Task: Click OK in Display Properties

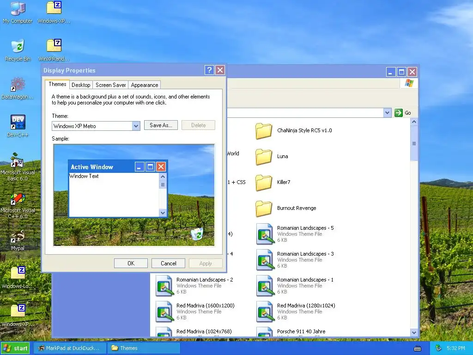Action: (131, 263)
